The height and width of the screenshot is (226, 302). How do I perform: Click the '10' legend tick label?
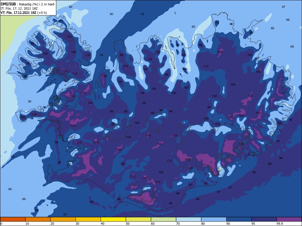pos(27,224)
